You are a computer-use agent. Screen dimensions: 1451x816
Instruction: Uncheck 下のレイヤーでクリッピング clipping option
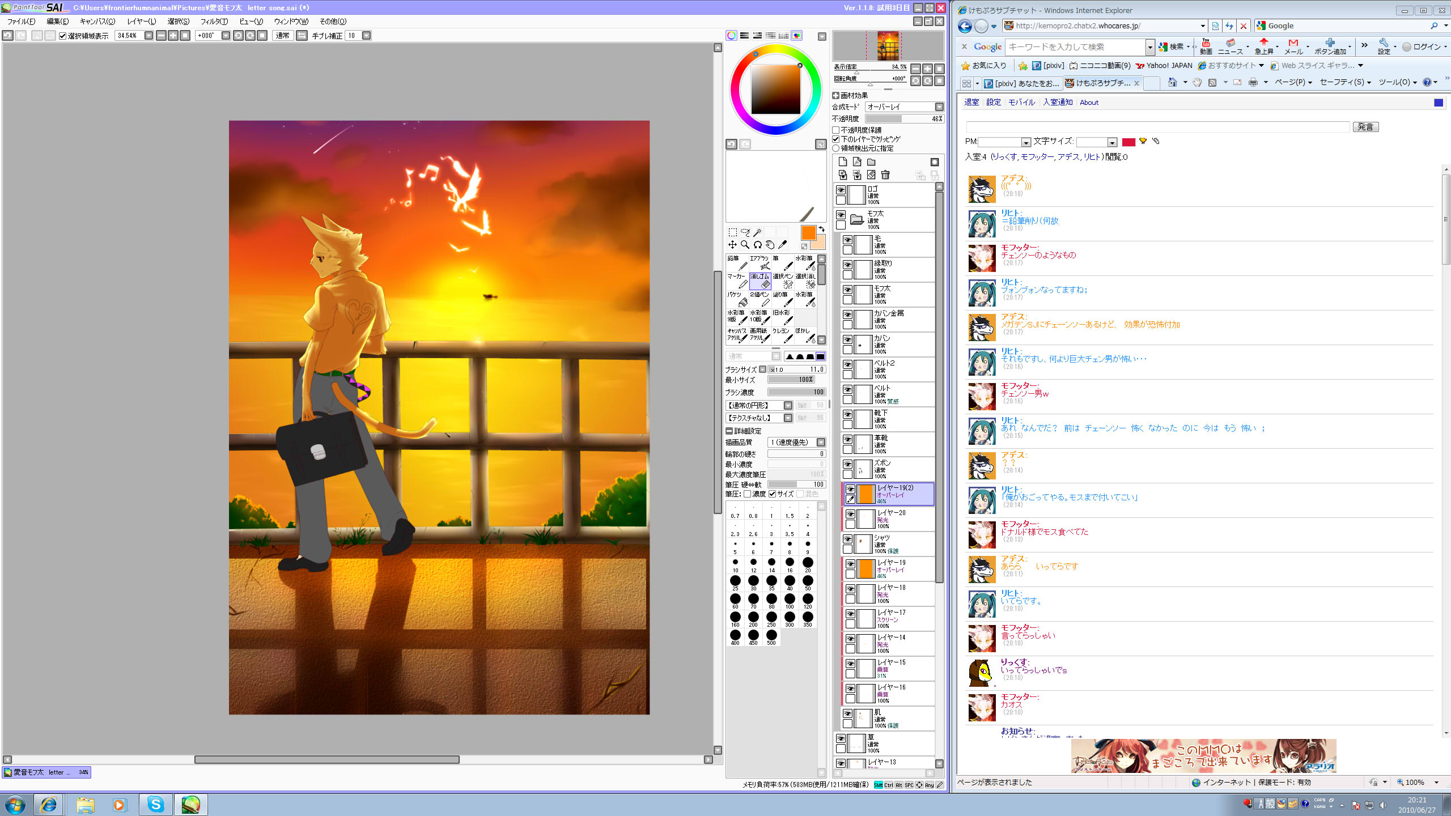point(836,139)
